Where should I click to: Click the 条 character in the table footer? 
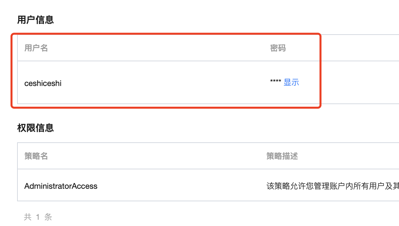pyautogui.click(x=48, y=217)
